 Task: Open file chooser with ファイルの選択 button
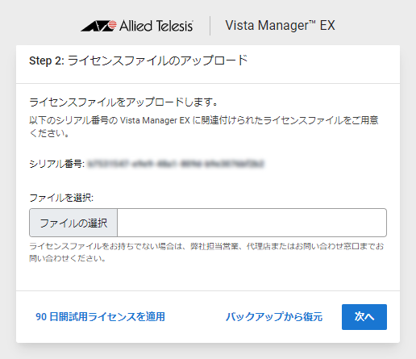click(73, 223)
